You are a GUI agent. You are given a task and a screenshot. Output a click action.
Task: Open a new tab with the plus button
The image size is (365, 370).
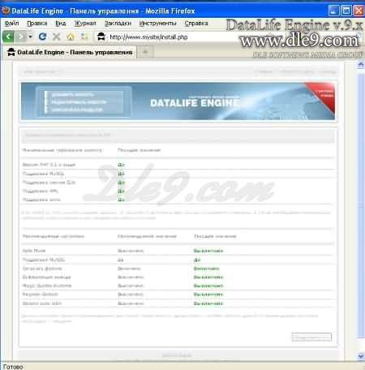pos(145,52)
